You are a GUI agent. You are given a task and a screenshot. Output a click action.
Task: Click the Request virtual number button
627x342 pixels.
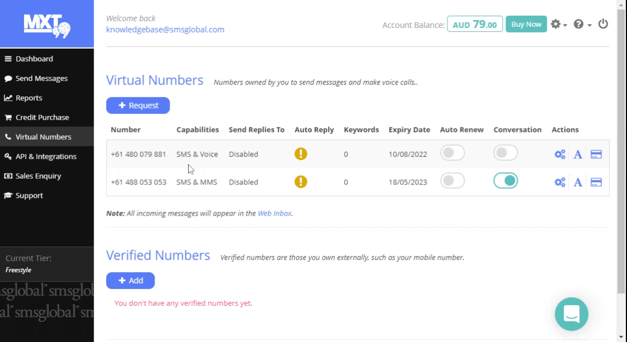(x=138, y=105)
